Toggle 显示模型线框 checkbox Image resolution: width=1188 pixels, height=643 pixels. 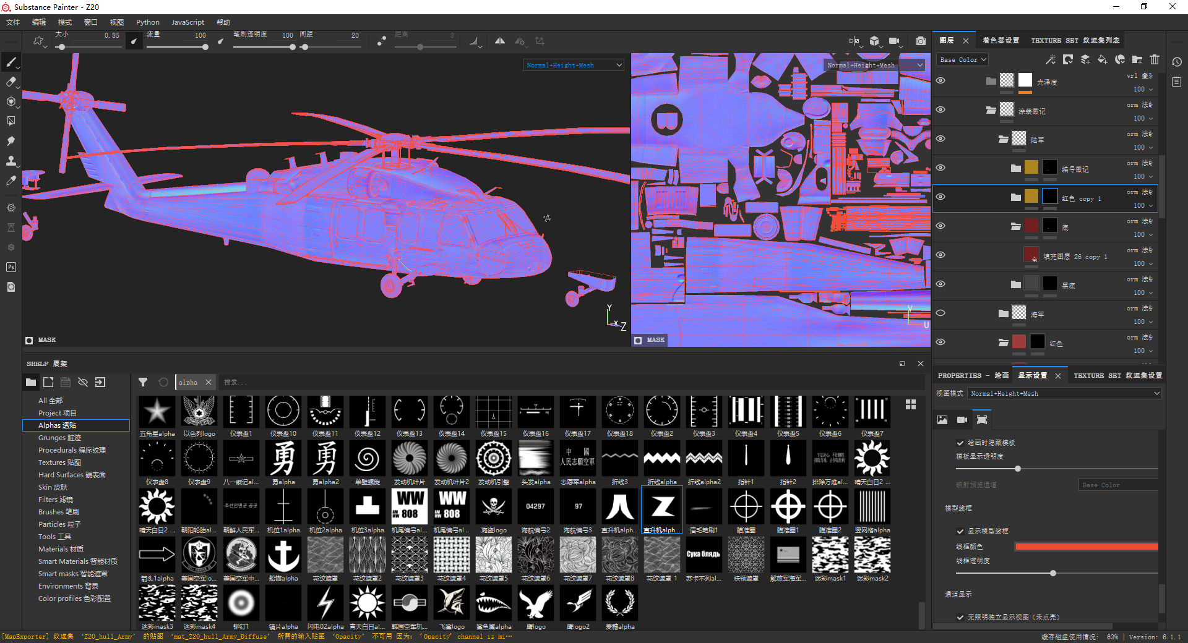pos(960,531)
